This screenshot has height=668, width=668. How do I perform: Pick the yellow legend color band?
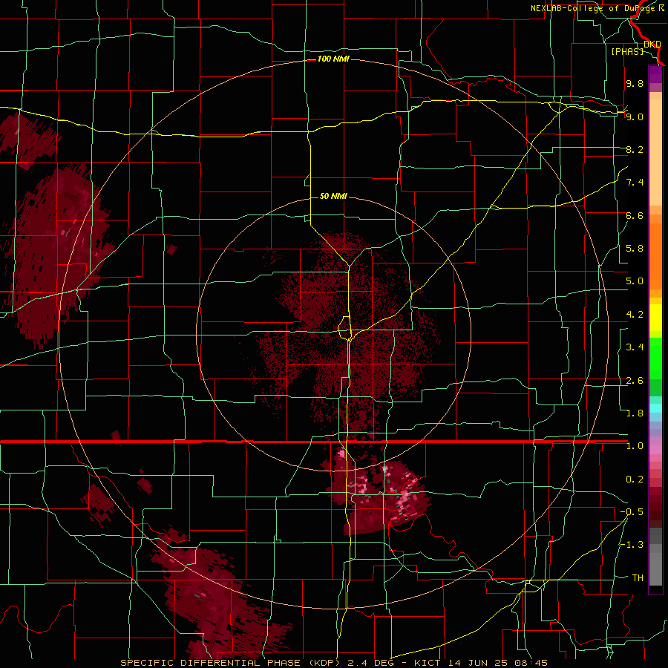coord(655,318)
